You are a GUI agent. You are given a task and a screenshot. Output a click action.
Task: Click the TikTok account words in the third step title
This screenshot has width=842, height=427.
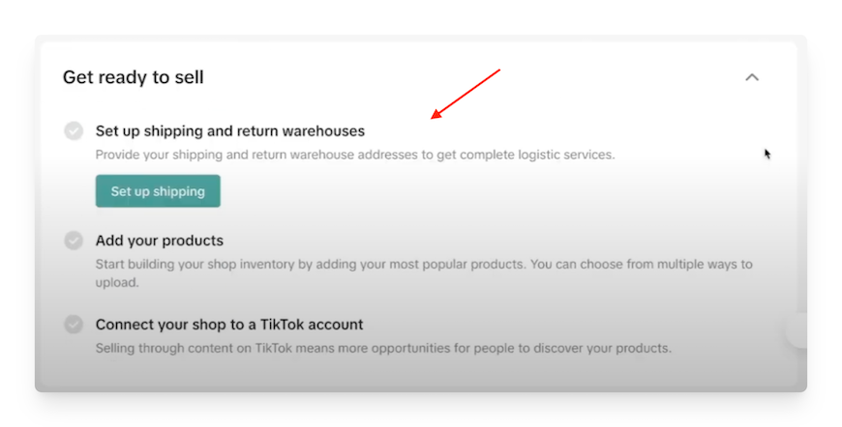[312, 325]
